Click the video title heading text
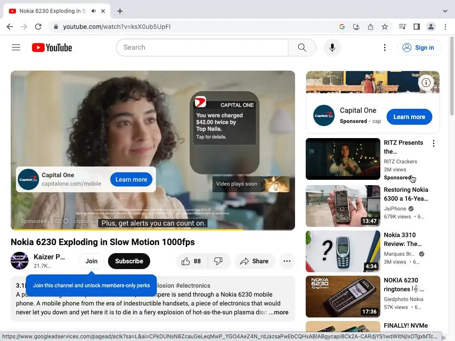This screenshot has height=341, width=455. pos(103,242)
